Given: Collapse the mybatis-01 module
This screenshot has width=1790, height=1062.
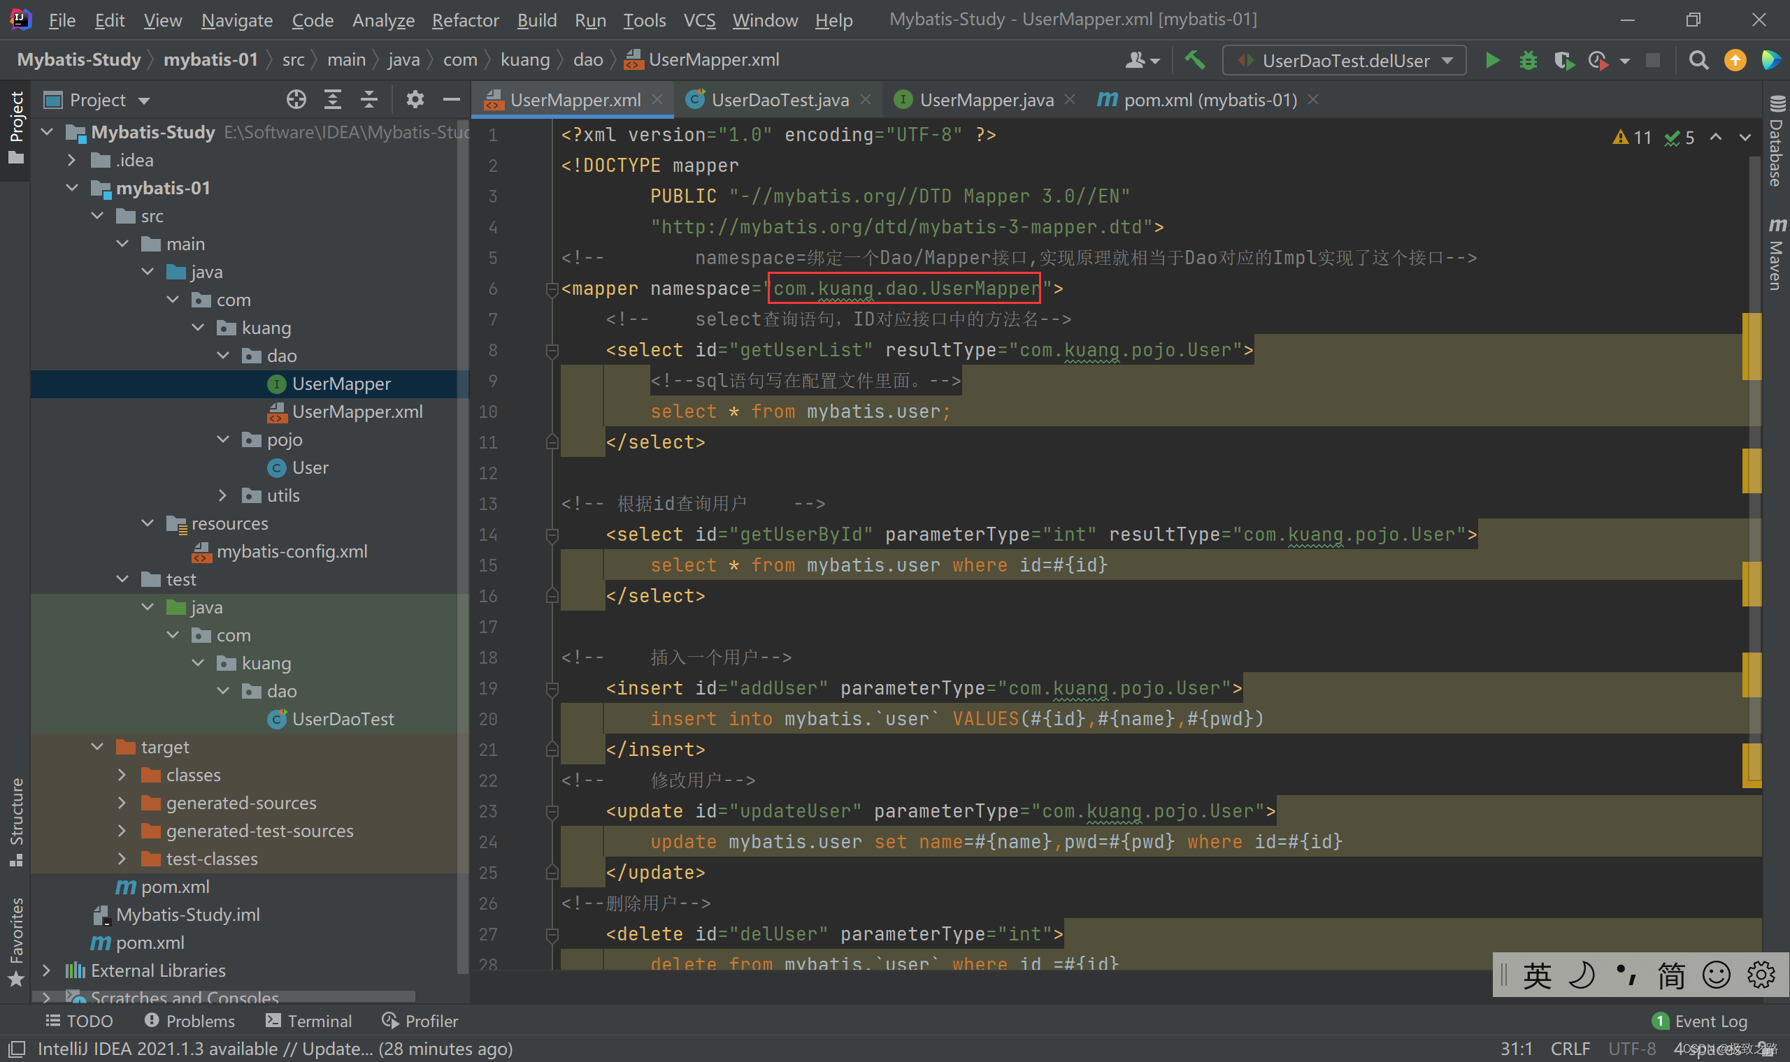Looking at the screenshot, I should tap(71, 188).
